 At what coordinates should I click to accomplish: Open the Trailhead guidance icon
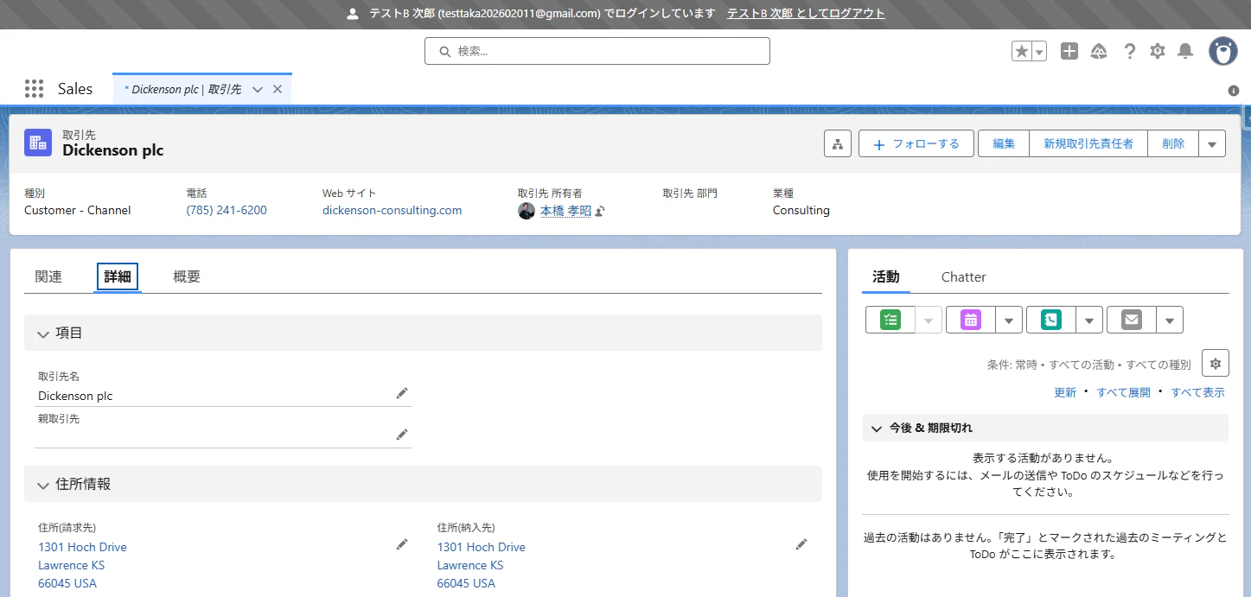pos(1099,51)
